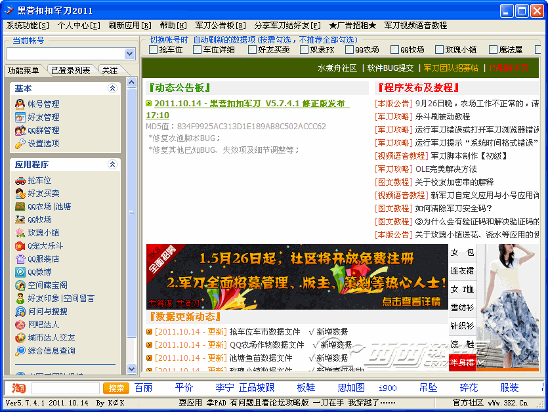The height and width of the screenshot is (412, 548).
Task: Click the Taobao 淘 logo icon
Action: (18, 388)
